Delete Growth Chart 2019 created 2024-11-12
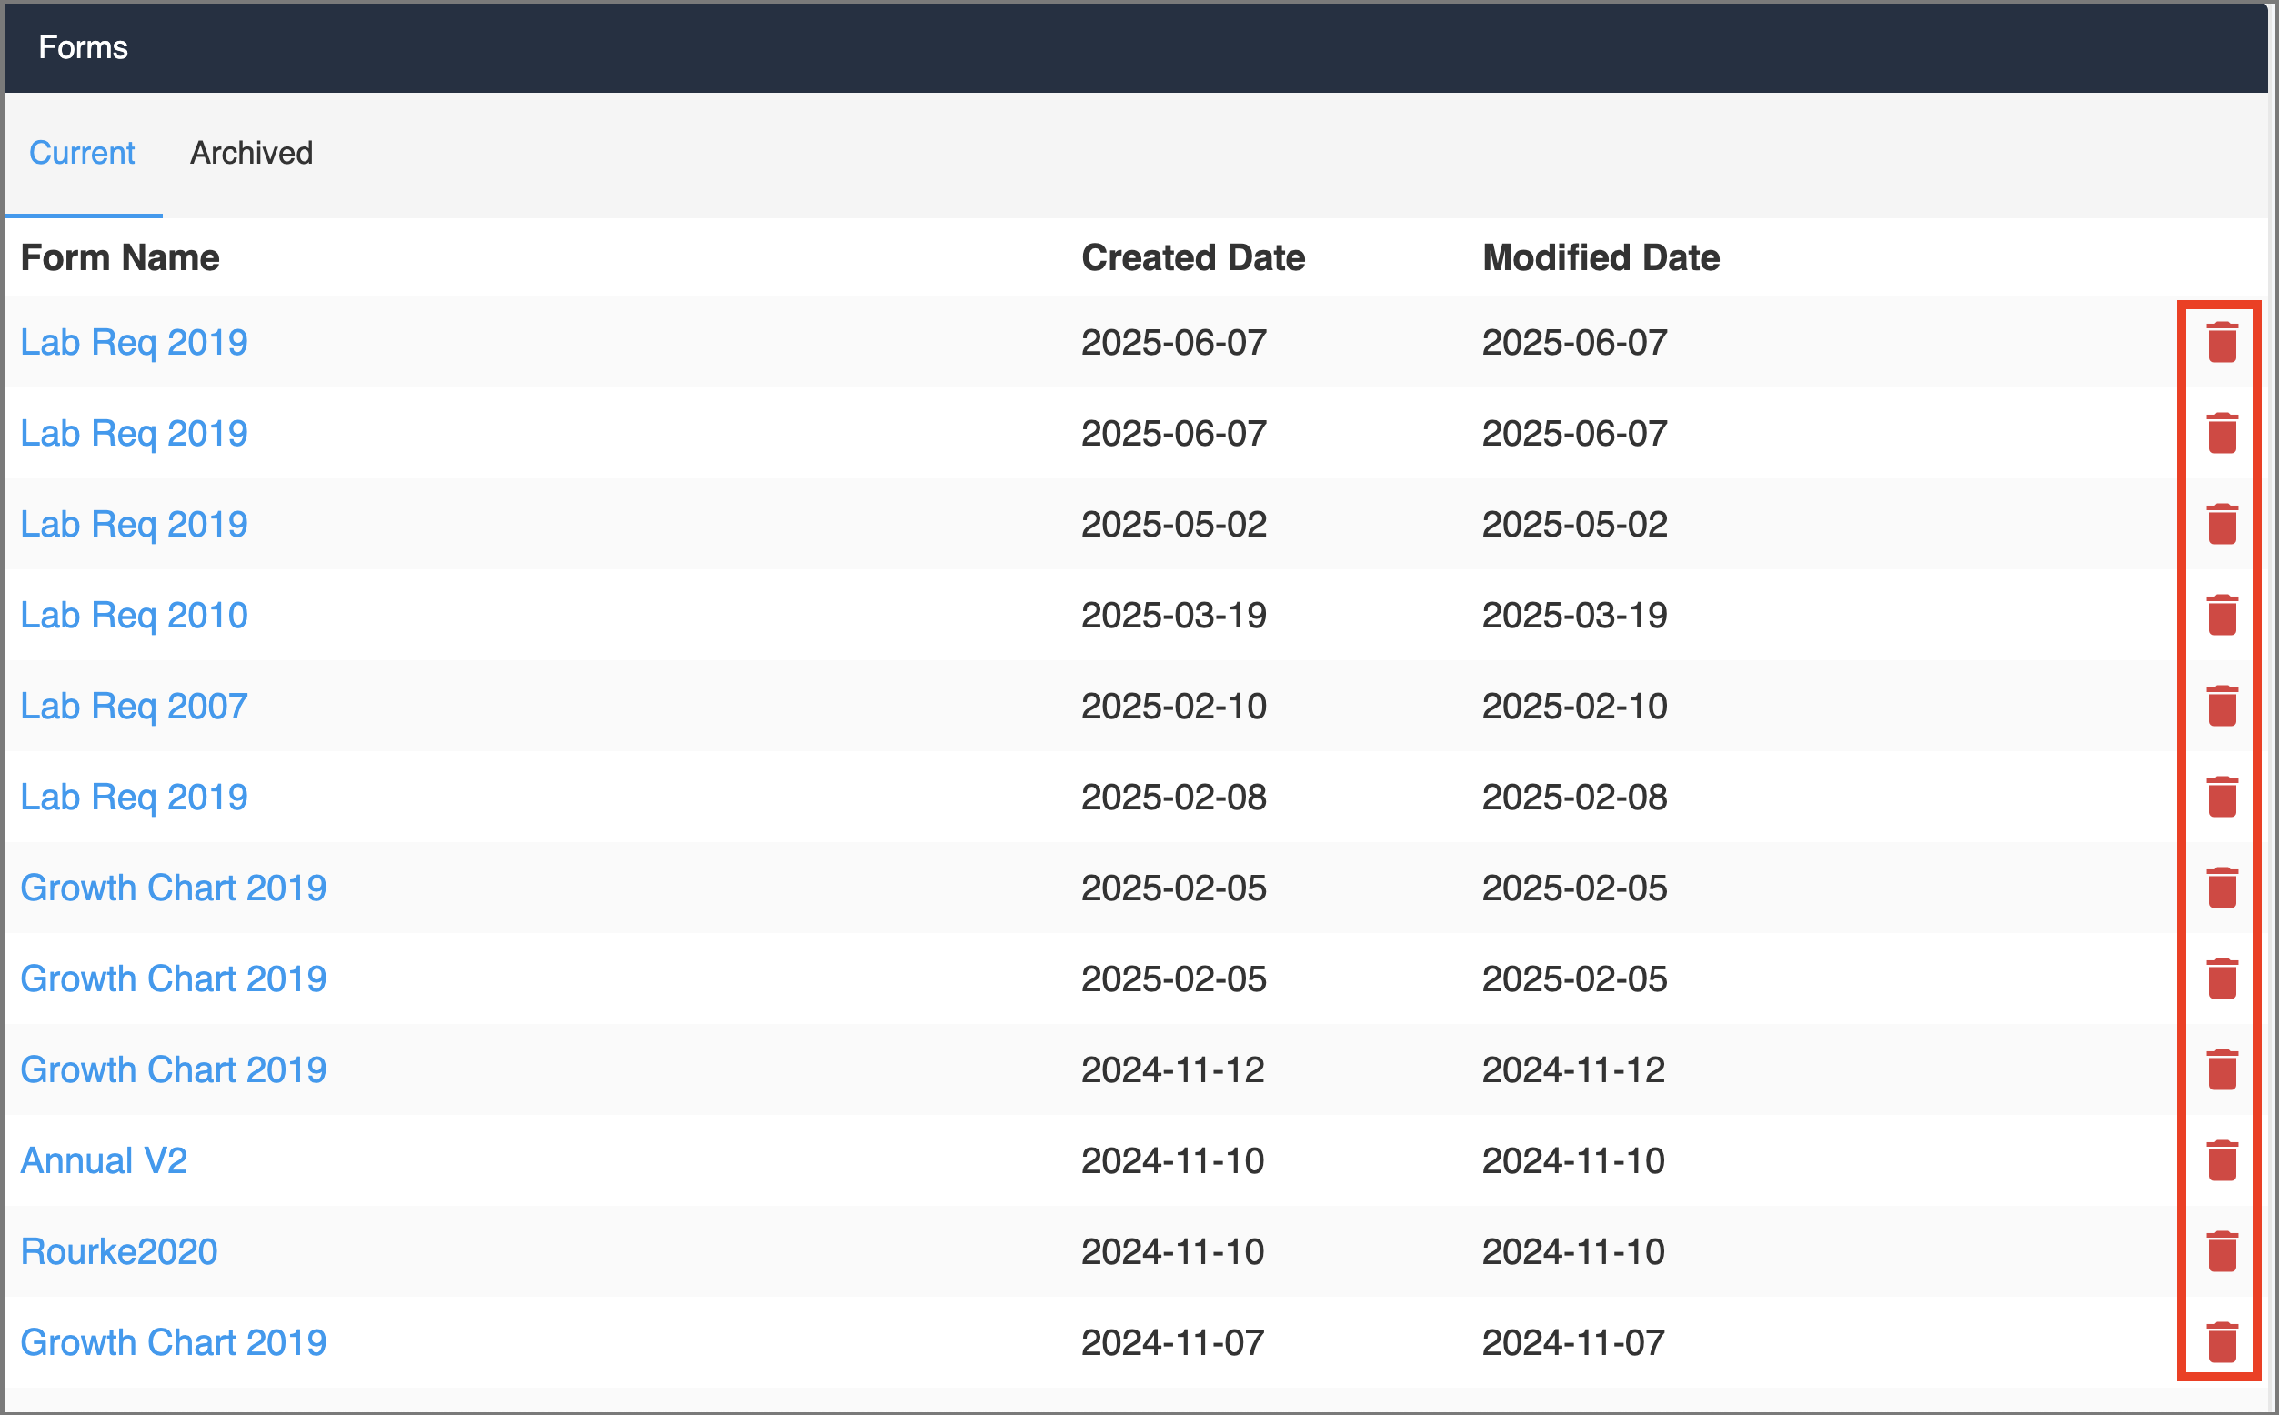2279x1415 pixels. pyautogui.click(x=2221, y=1070)
